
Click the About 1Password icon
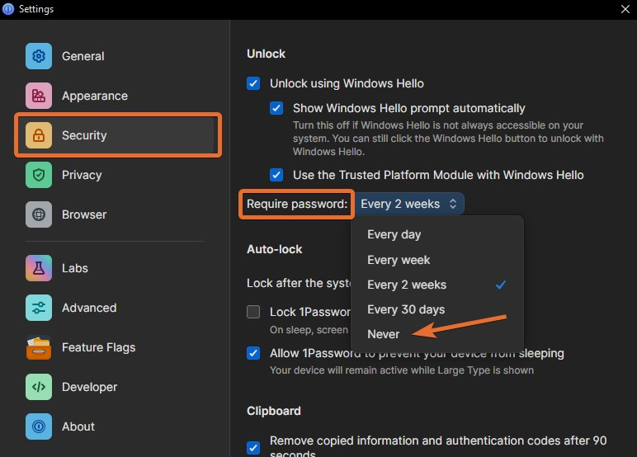pyautogui.click(x=39, y=426)
